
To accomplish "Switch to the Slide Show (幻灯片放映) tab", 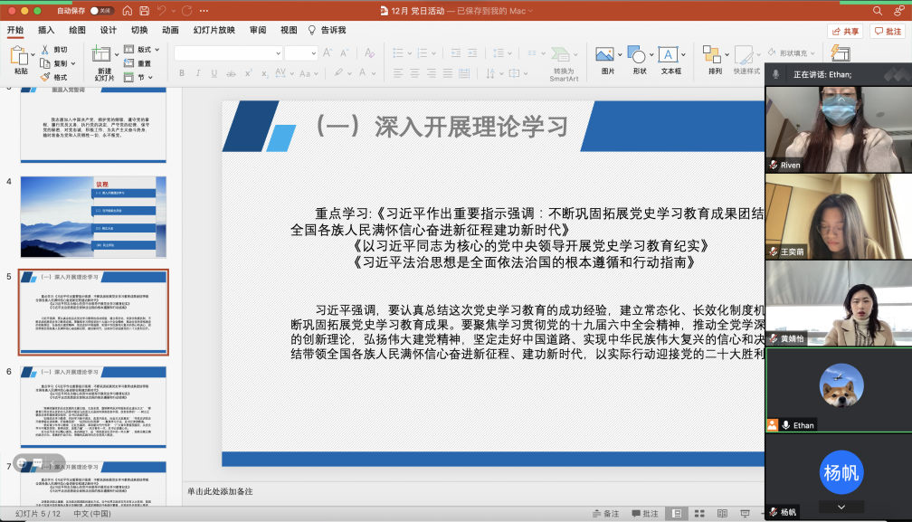I will click(214, 30).
